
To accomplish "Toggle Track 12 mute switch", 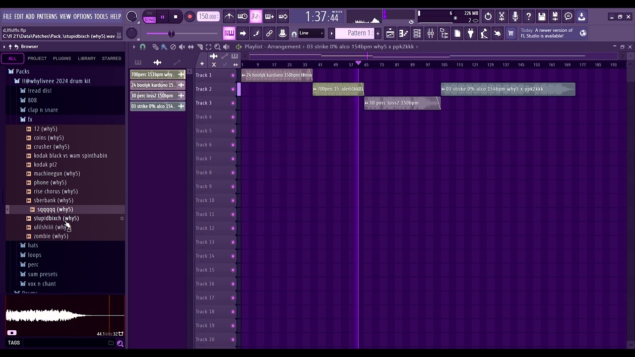I will [233, 228].
